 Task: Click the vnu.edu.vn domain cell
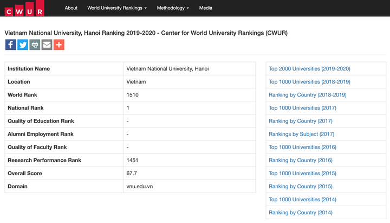tap(140, 186)
